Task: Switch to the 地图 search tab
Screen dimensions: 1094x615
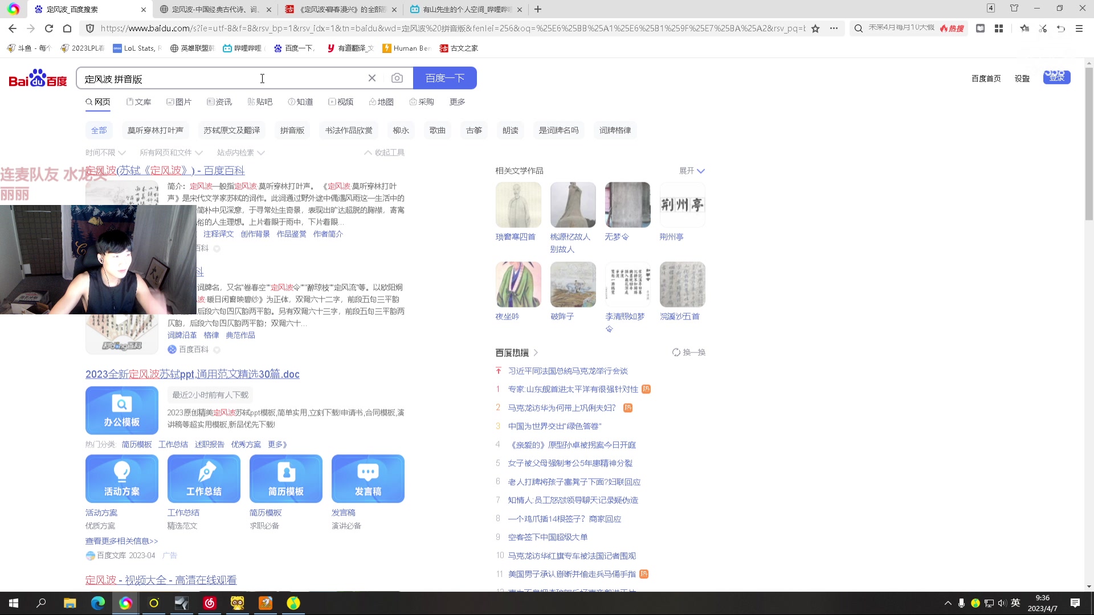Action: [381, 102]
